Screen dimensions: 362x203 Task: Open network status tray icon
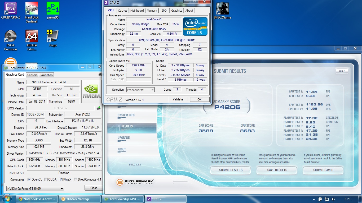[327, 199]
